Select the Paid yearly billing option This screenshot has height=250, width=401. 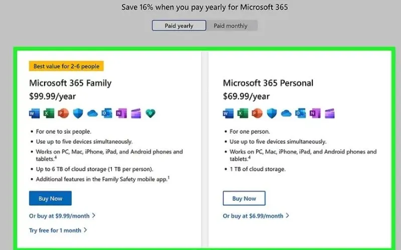click(x=179, y=25)
